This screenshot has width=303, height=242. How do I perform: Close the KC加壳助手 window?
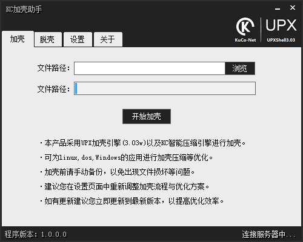pyautogui.click(x=293, y=8)
